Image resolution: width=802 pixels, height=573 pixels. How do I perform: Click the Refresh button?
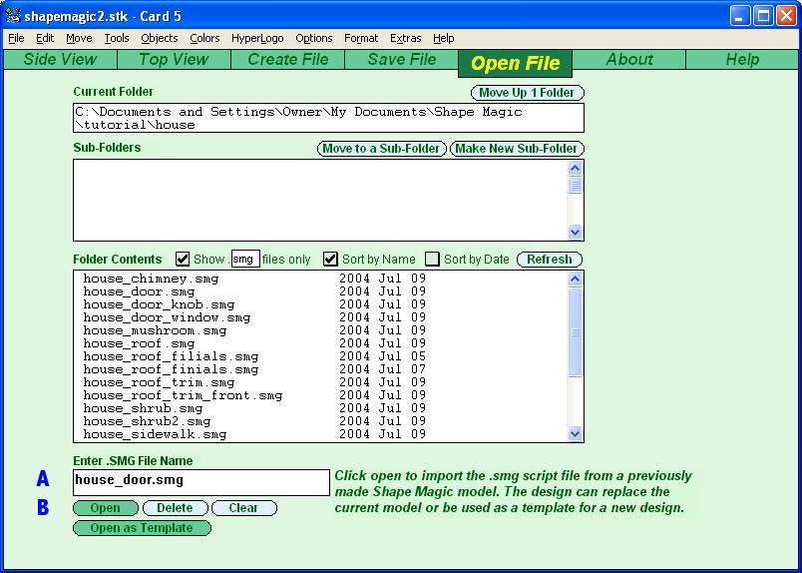[x=549, y=259]
